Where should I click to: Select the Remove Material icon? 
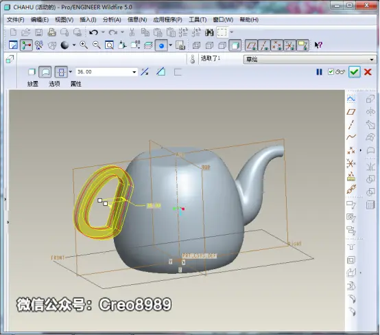coord(161,72)
